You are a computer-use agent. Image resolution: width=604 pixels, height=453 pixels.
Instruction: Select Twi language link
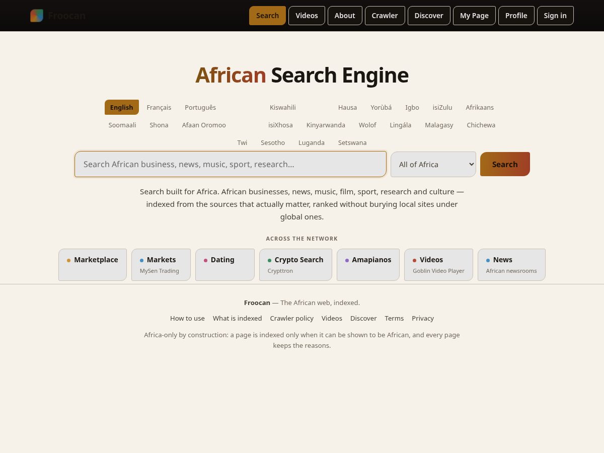242,142
